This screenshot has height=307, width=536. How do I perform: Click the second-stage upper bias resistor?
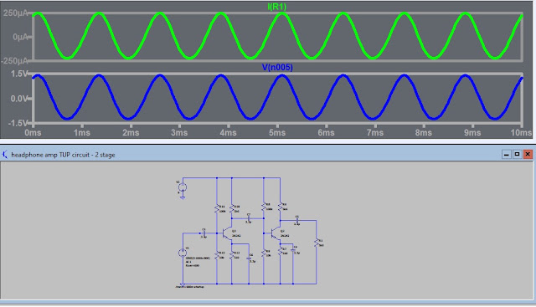264,207
